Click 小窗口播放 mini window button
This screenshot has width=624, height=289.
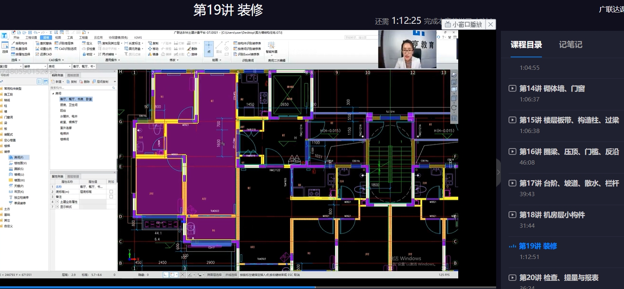464,24
